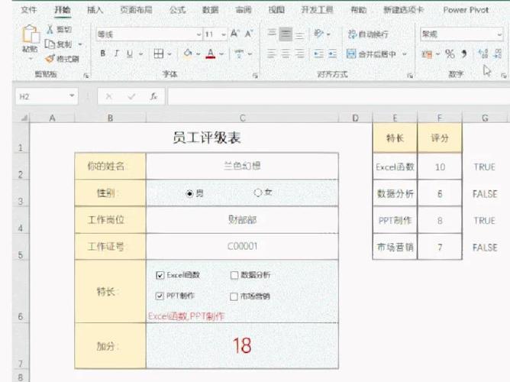The width and height of the screenshot is (510, 382).
Task: Select row 6 header
Action: click(x=21, y=292)
